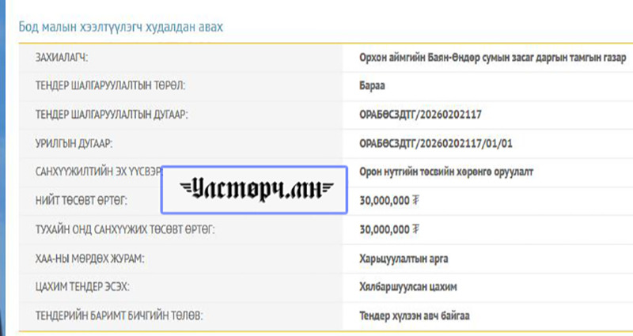Click the Тендер хүлээн авч байгаа status
The height and width of the screenshot is (336, 633).
(x=414, y=315)
